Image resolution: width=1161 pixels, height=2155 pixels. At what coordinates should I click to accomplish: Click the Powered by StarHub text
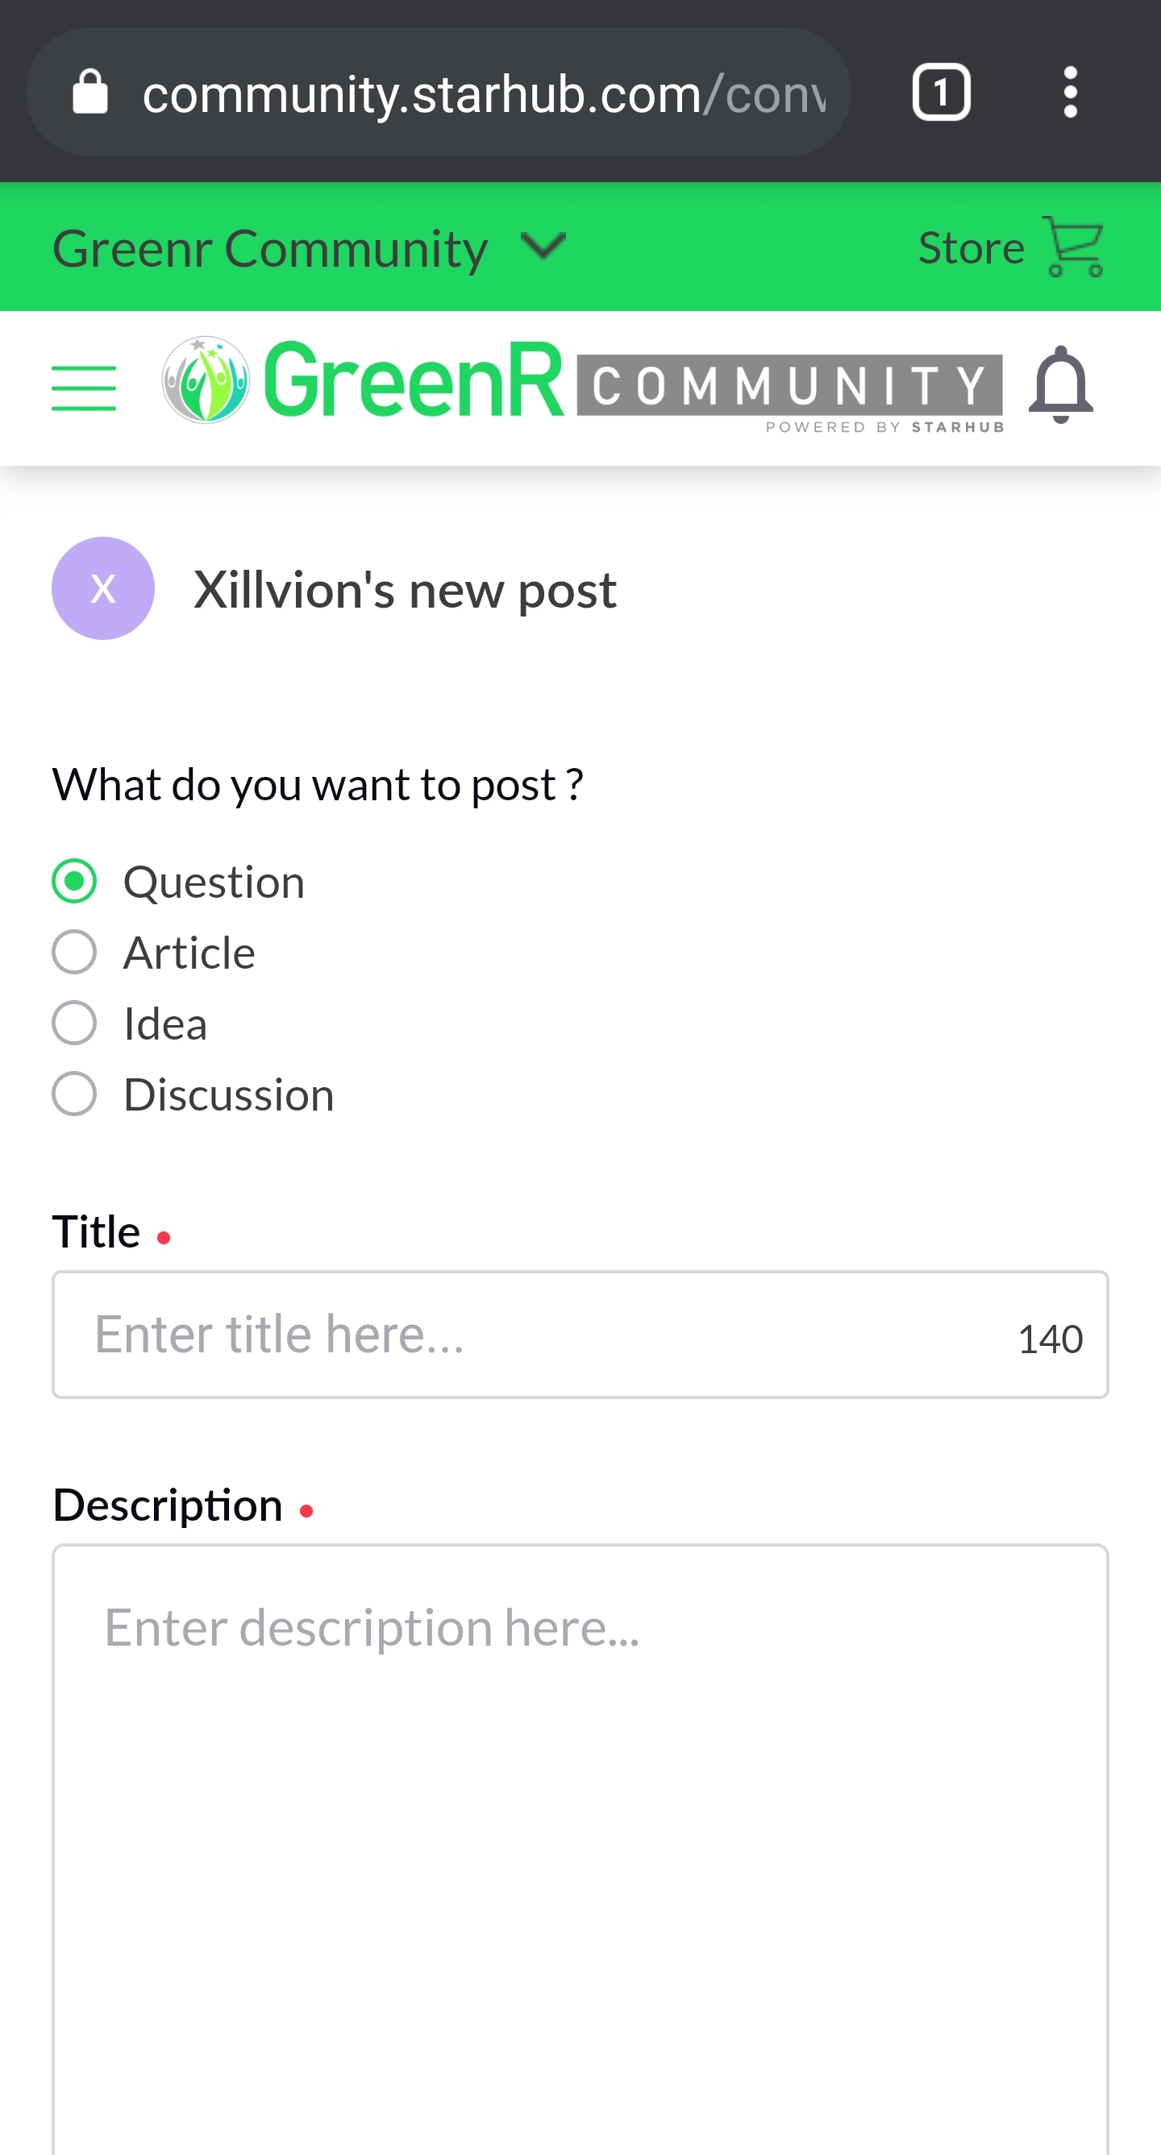coord(884,426)
